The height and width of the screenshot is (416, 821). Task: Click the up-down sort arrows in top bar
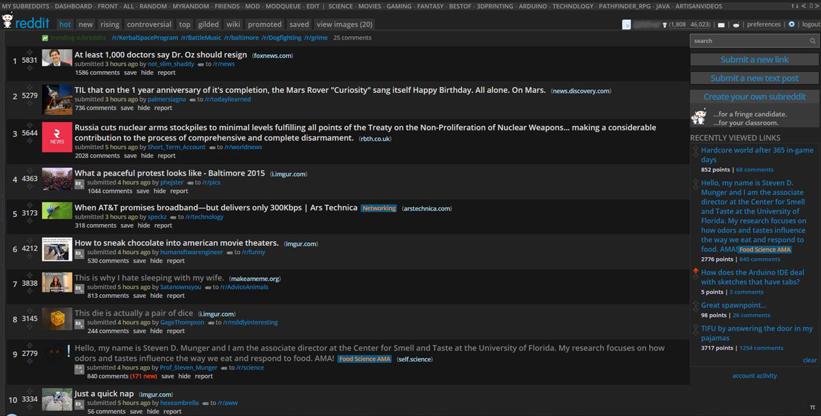tap(794, 6)
